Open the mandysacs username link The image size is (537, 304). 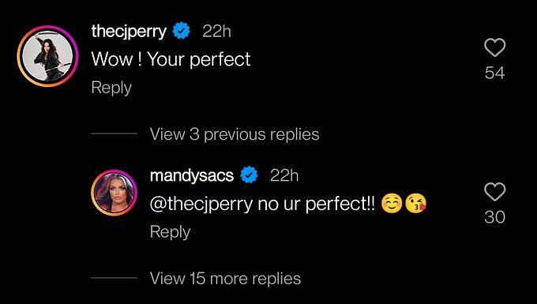point(192,176)
